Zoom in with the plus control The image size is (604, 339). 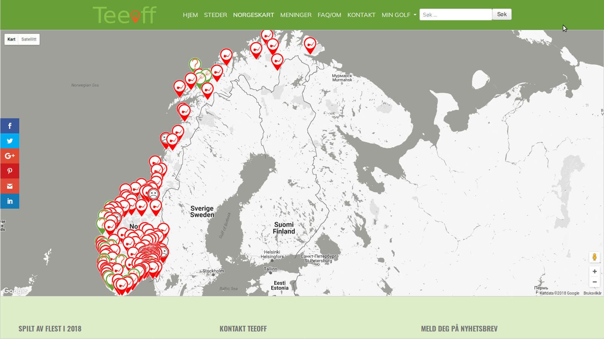(594, 271)
